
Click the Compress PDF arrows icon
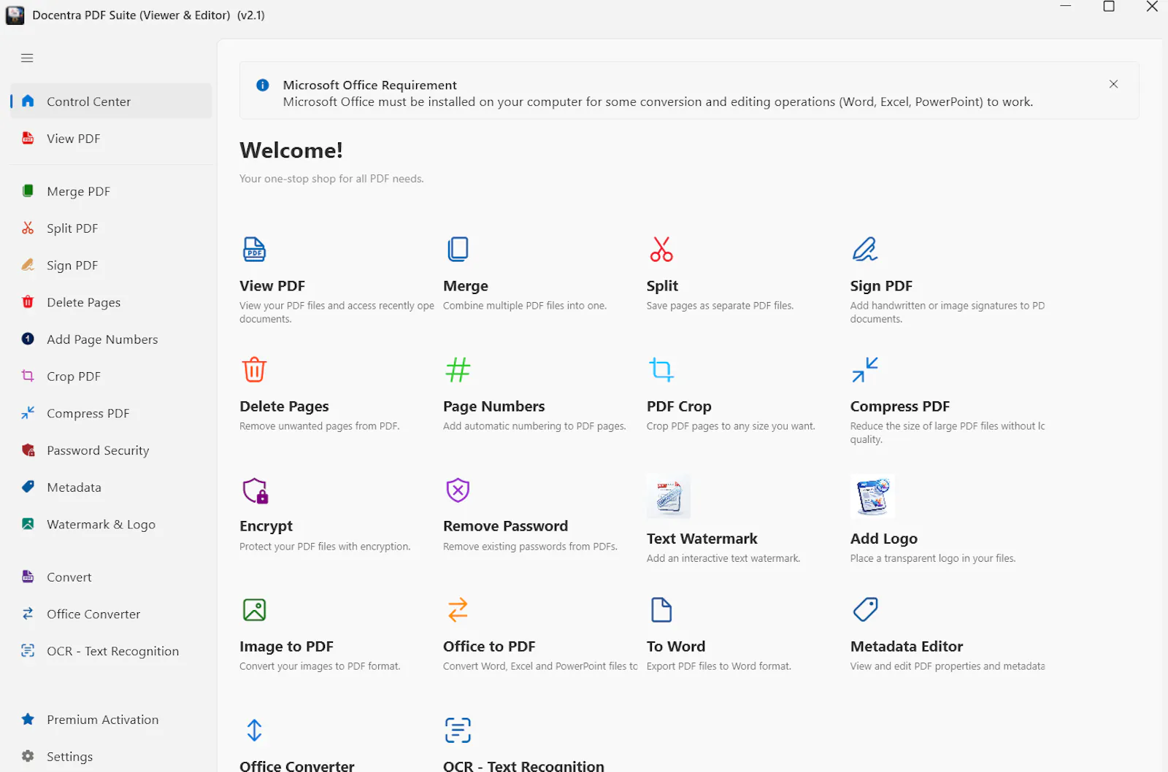click(x=865, y=370)
